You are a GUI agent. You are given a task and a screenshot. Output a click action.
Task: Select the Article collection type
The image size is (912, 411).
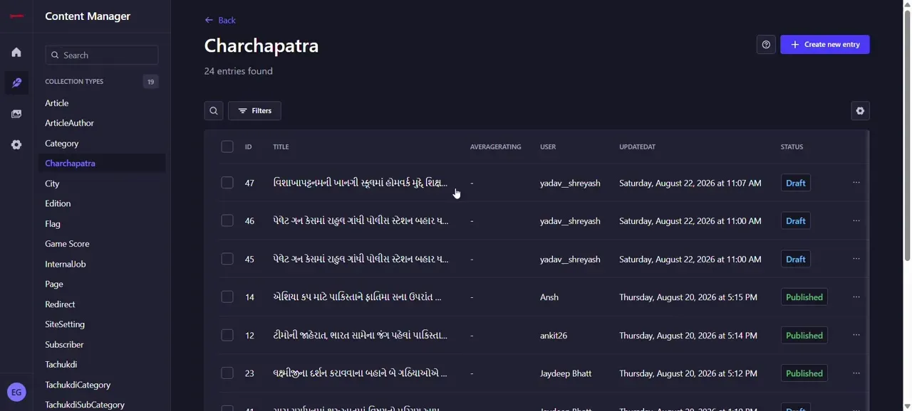point(57,103)
